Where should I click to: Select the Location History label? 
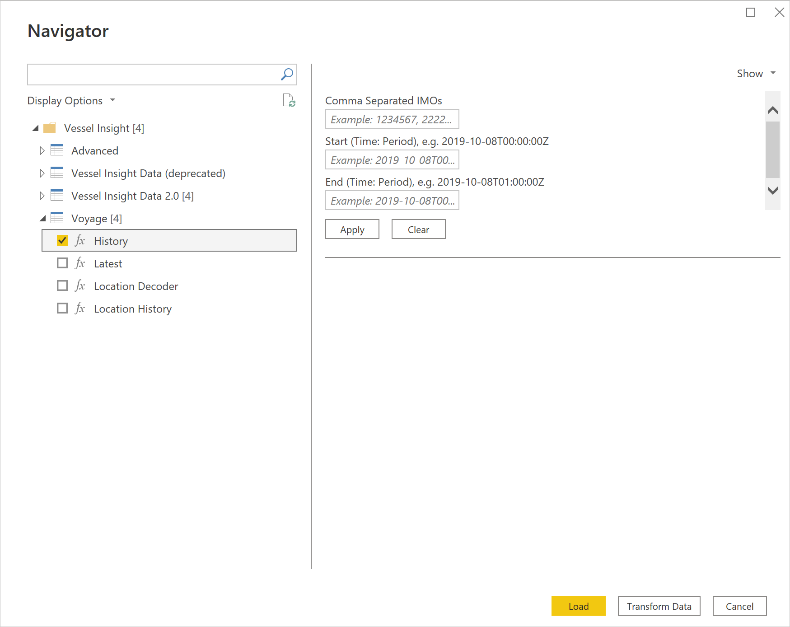pos(133,309)
